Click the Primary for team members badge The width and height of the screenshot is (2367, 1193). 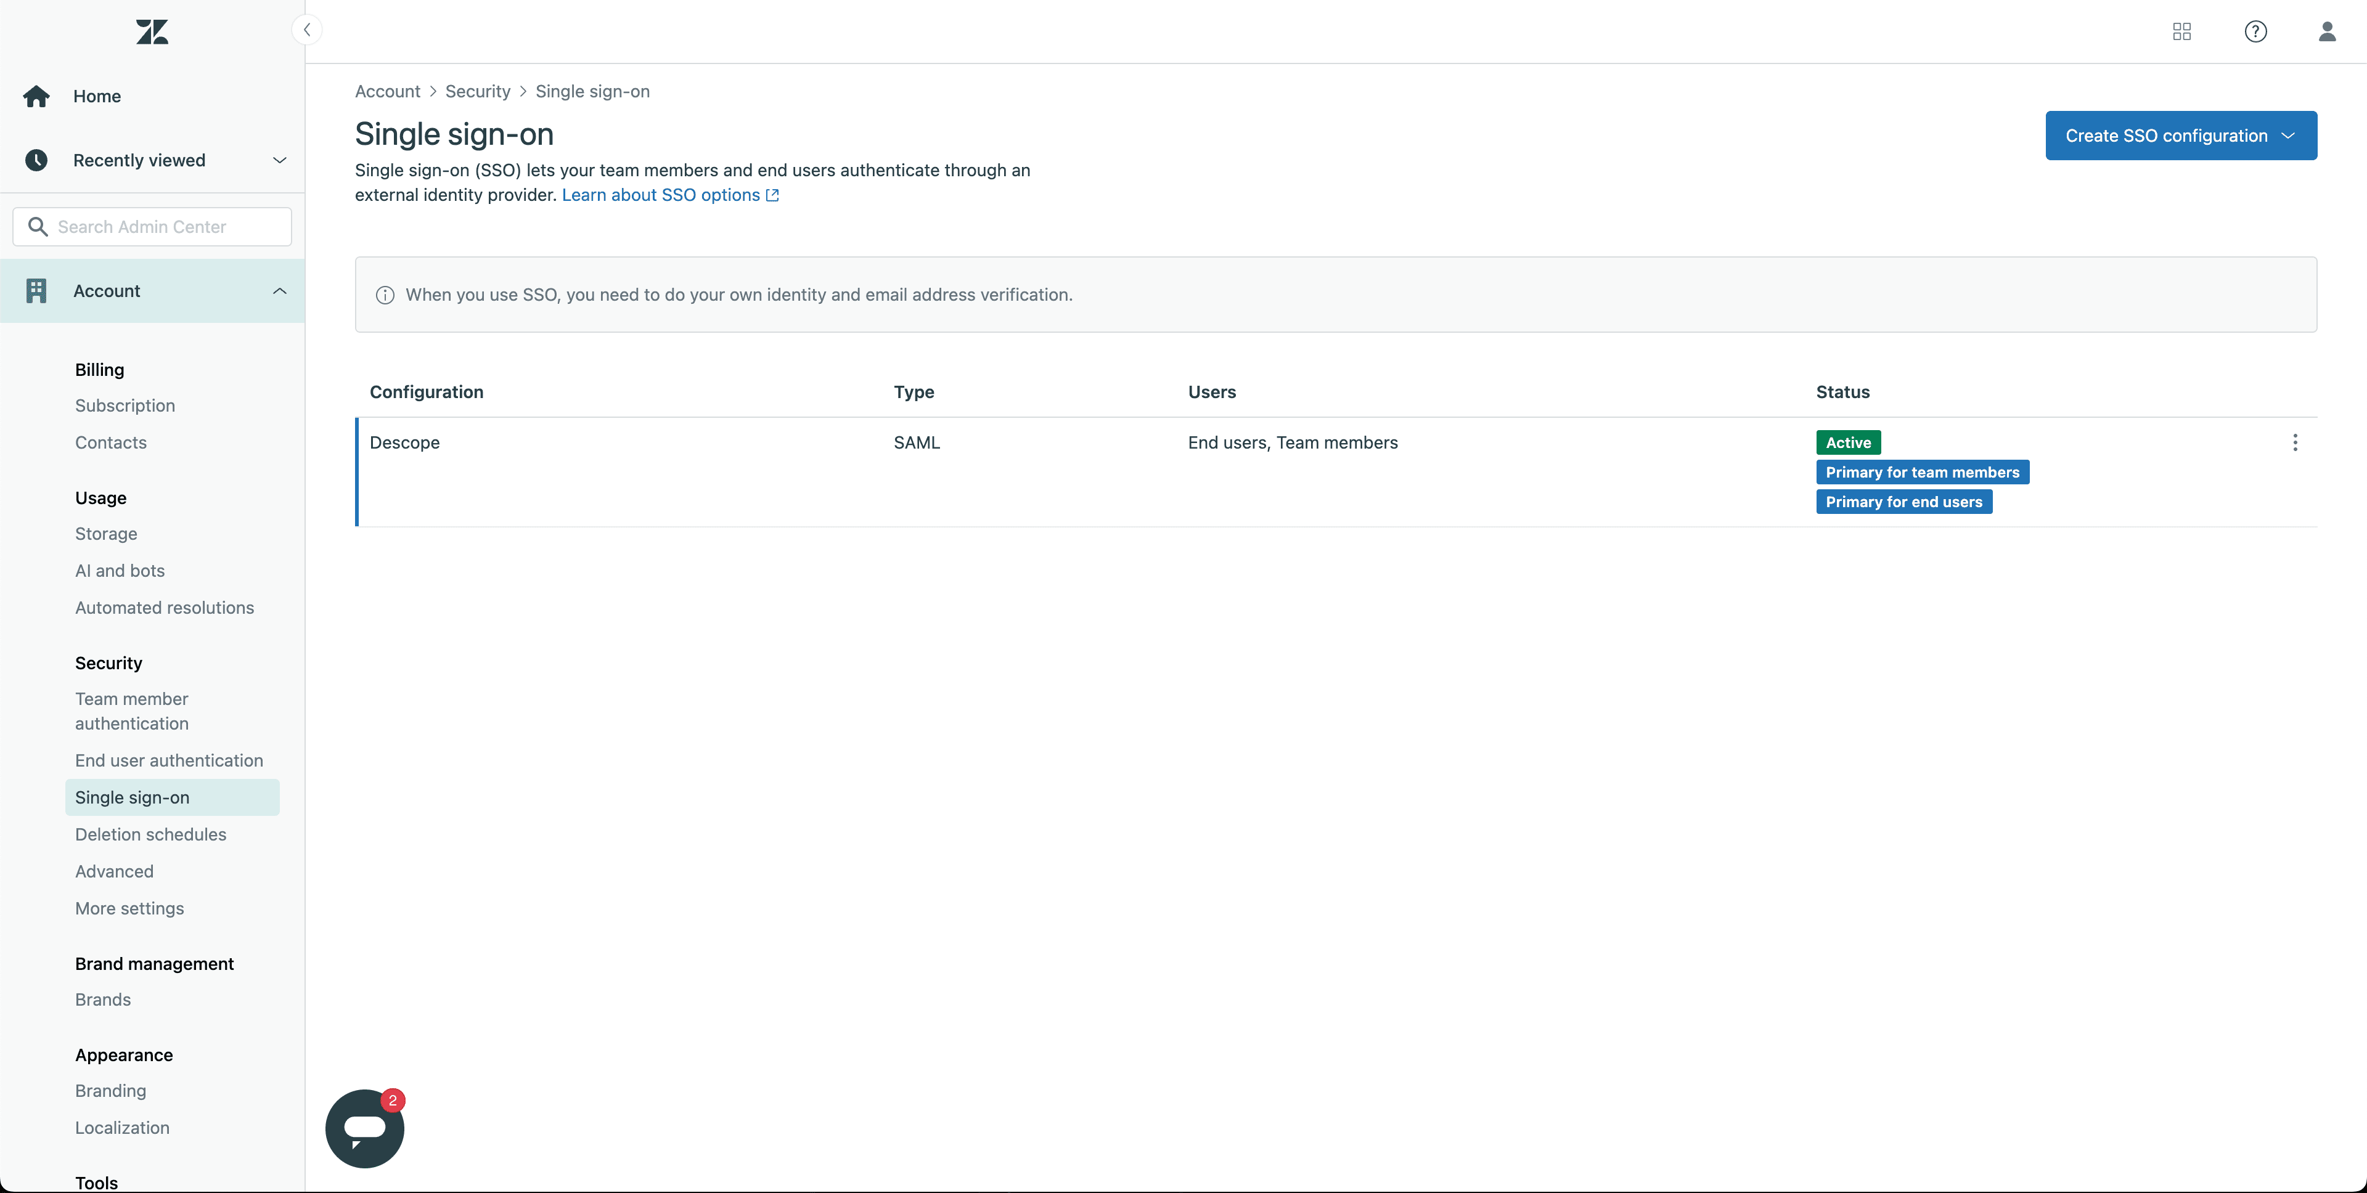(1923, 472)
